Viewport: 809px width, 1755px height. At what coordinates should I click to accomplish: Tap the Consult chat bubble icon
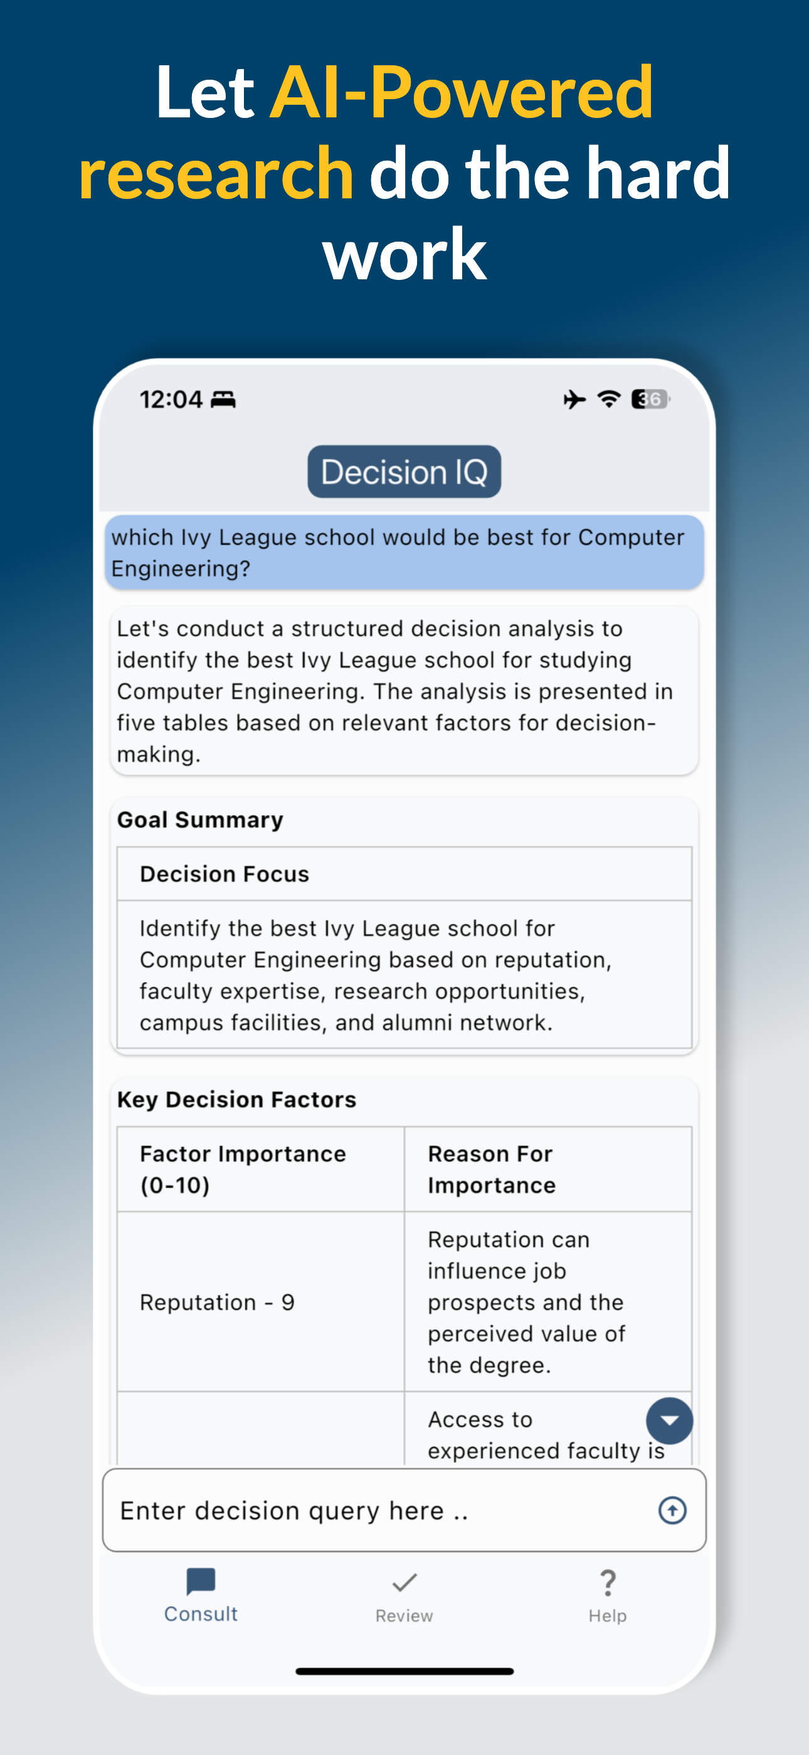click(x=201, y=1581)
